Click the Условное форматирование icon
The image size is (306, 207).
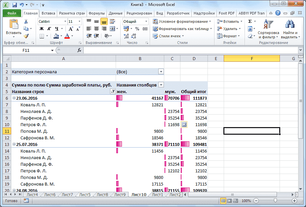coord(155,21)
